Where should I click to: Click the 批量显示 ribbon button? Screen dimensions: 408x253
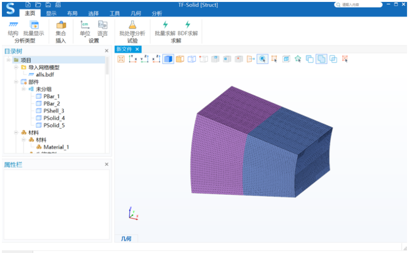pyautogui.click(x=34, y=29)
